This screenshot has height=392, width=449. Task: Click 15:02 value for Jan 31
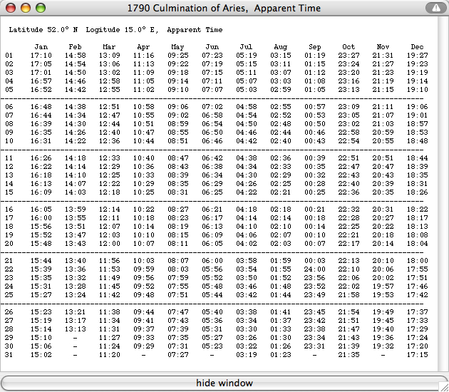pyautogui.click(x=41, y=354)
